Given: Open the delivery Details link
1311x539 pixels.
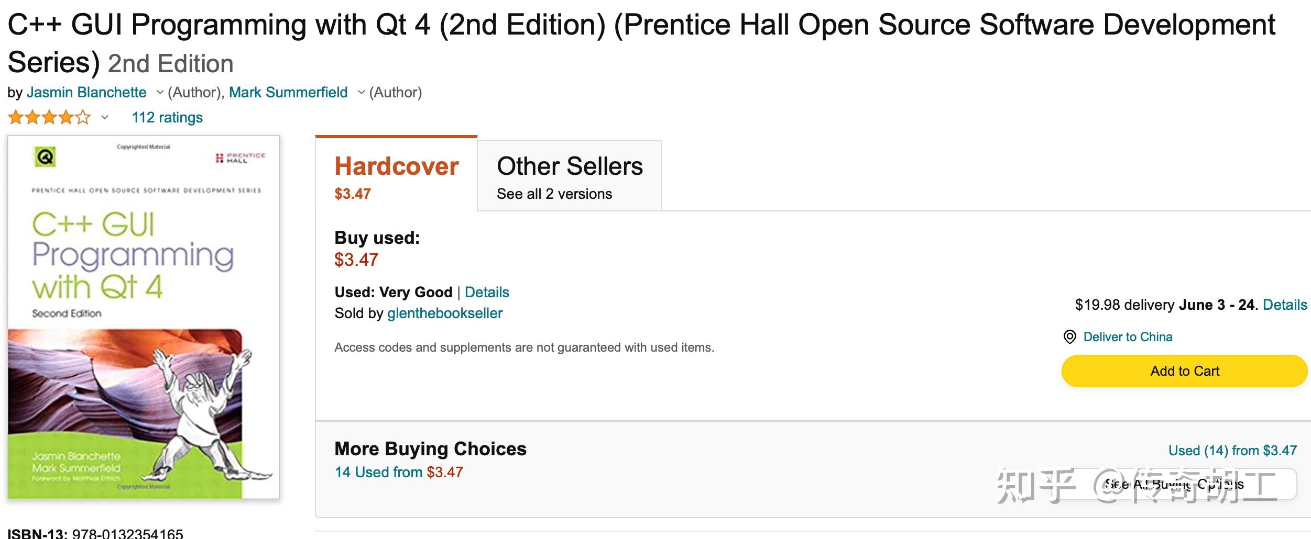Looking at the screenshot, I should (x=1285, y=305).
